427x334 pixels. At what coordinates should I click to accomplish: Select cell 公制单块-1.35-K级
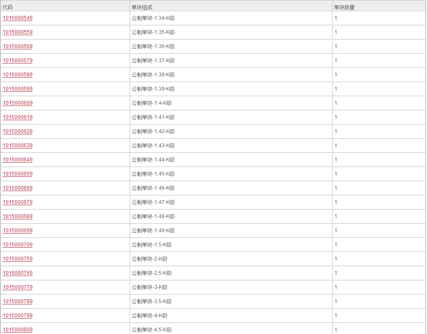(x=231, y=32)
